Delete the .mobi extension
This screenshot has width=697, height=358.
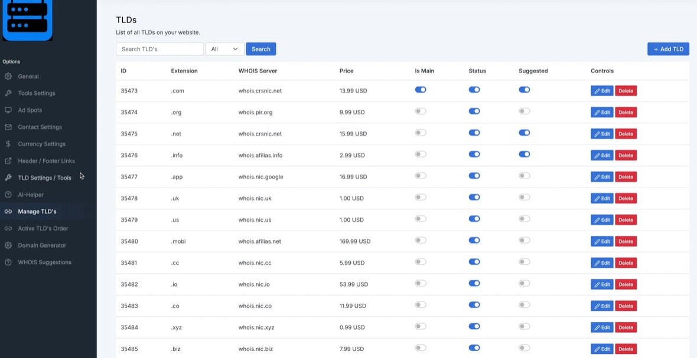point(626,241)
